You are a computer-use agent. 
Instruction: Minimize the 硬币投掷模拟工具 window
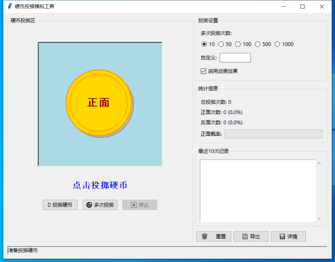[x=283, y=7]
